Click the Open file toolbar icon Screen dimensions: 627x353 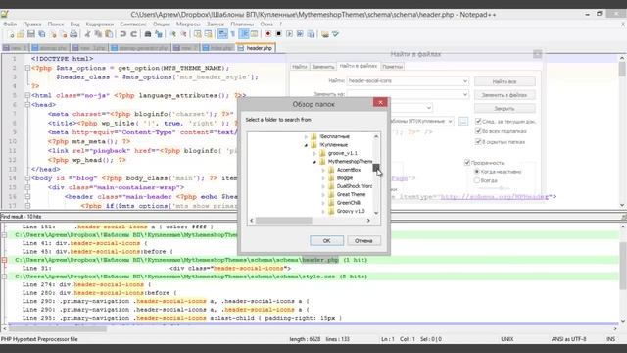(x=21, y=35)
